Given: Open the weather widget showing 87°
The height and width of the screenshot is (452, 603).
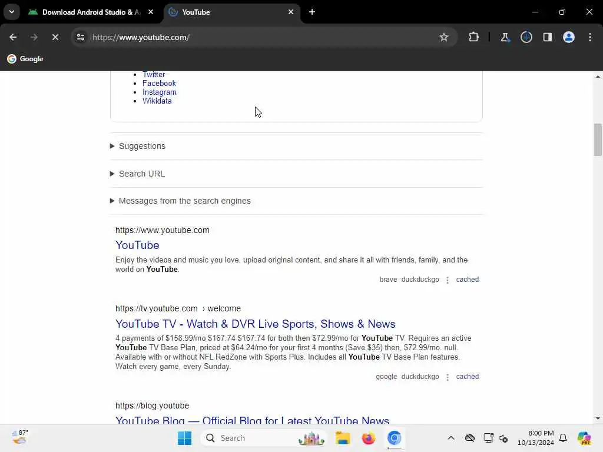Looking at the screenshot, I should coord(19,437).
